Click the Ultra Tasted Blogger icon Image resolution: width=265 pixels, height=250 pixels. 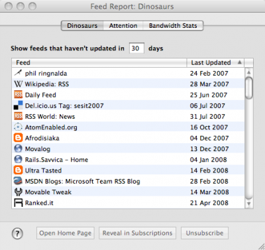18,170
